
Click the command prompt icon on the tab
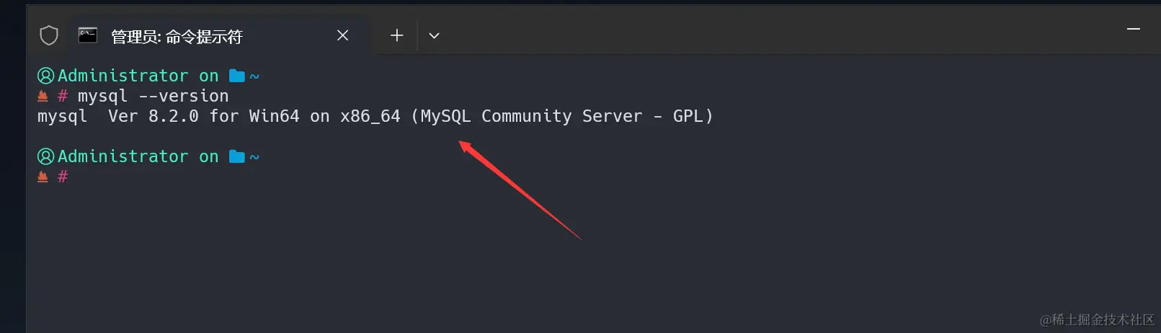point(88,35)
